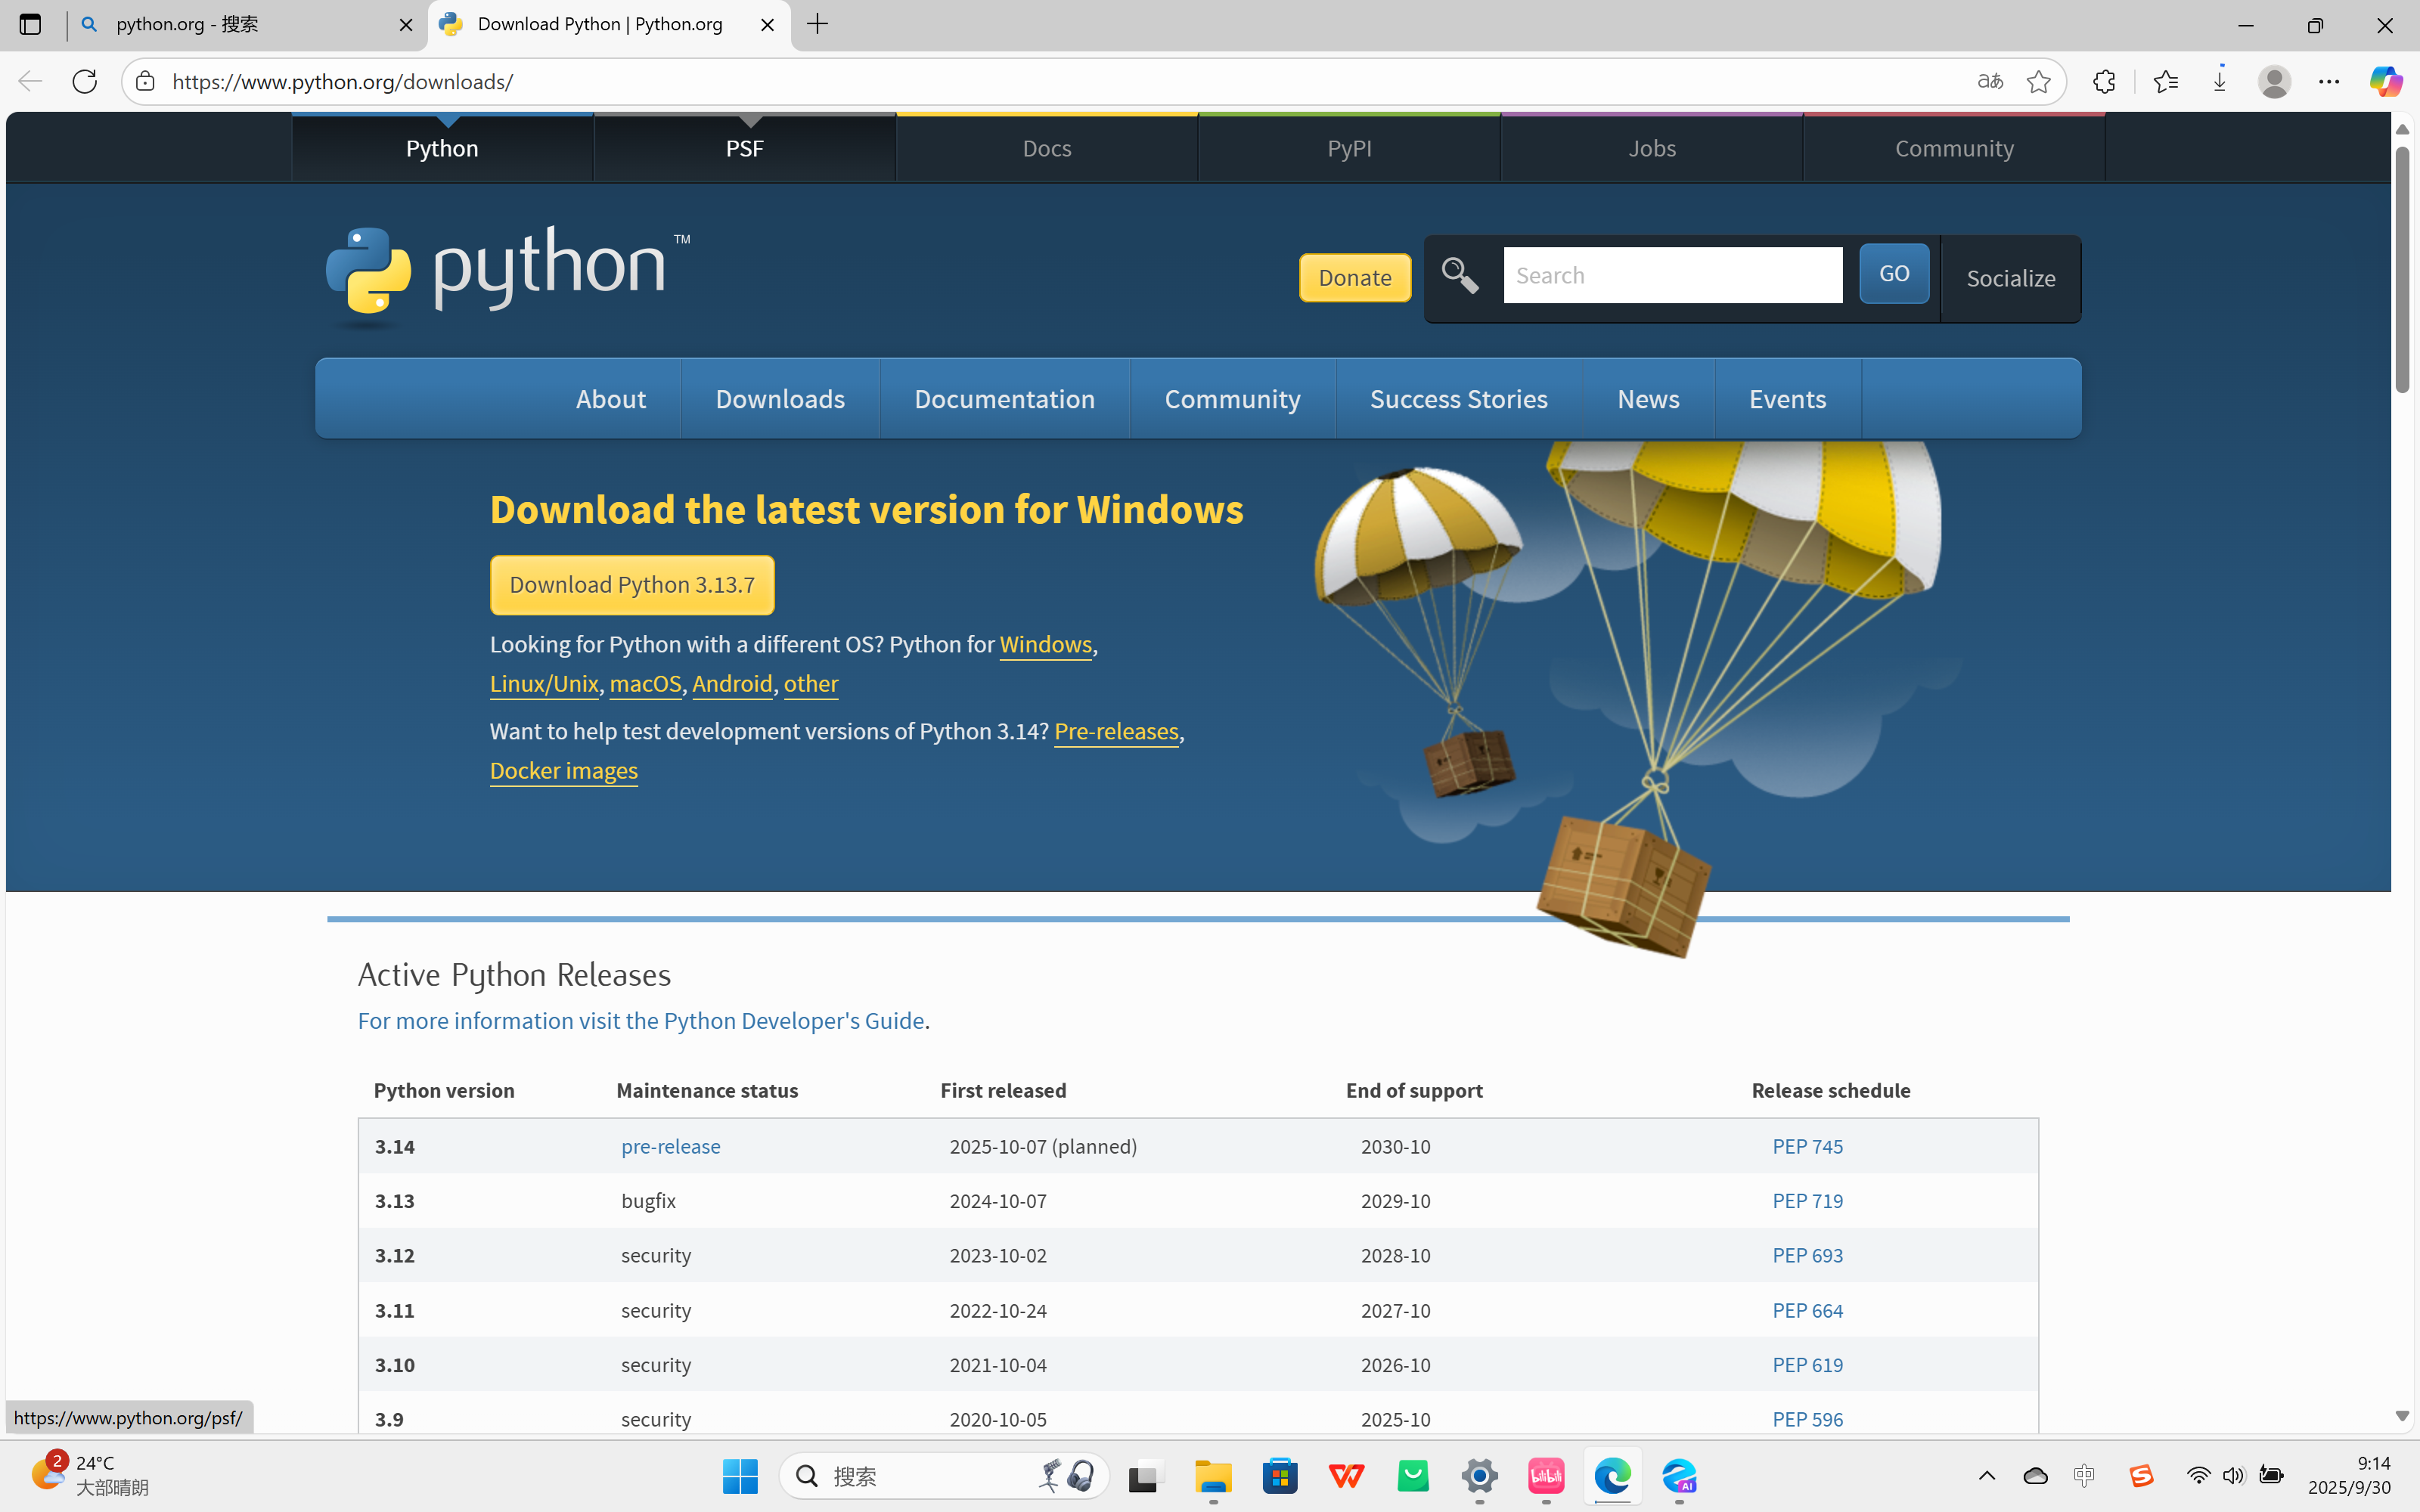Open the tab actions menu icon
The height and width of the screenshot is (1512, 2420).
pyautogui.click(x=30, y=24)
